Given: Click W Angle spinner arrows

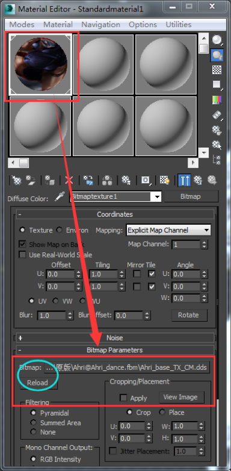Looking at the screenshot, I should coord(205,298).
